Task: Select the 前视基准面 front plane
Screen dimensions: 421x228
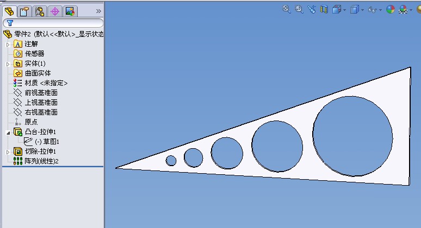Action: pyautogui.click(x=35, y=93)
